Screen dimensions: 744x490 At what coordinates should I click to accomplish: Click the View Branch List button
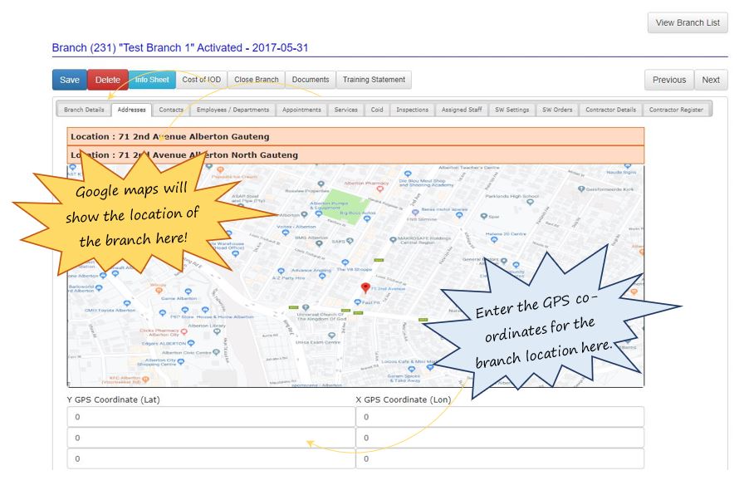pos(688,22)
